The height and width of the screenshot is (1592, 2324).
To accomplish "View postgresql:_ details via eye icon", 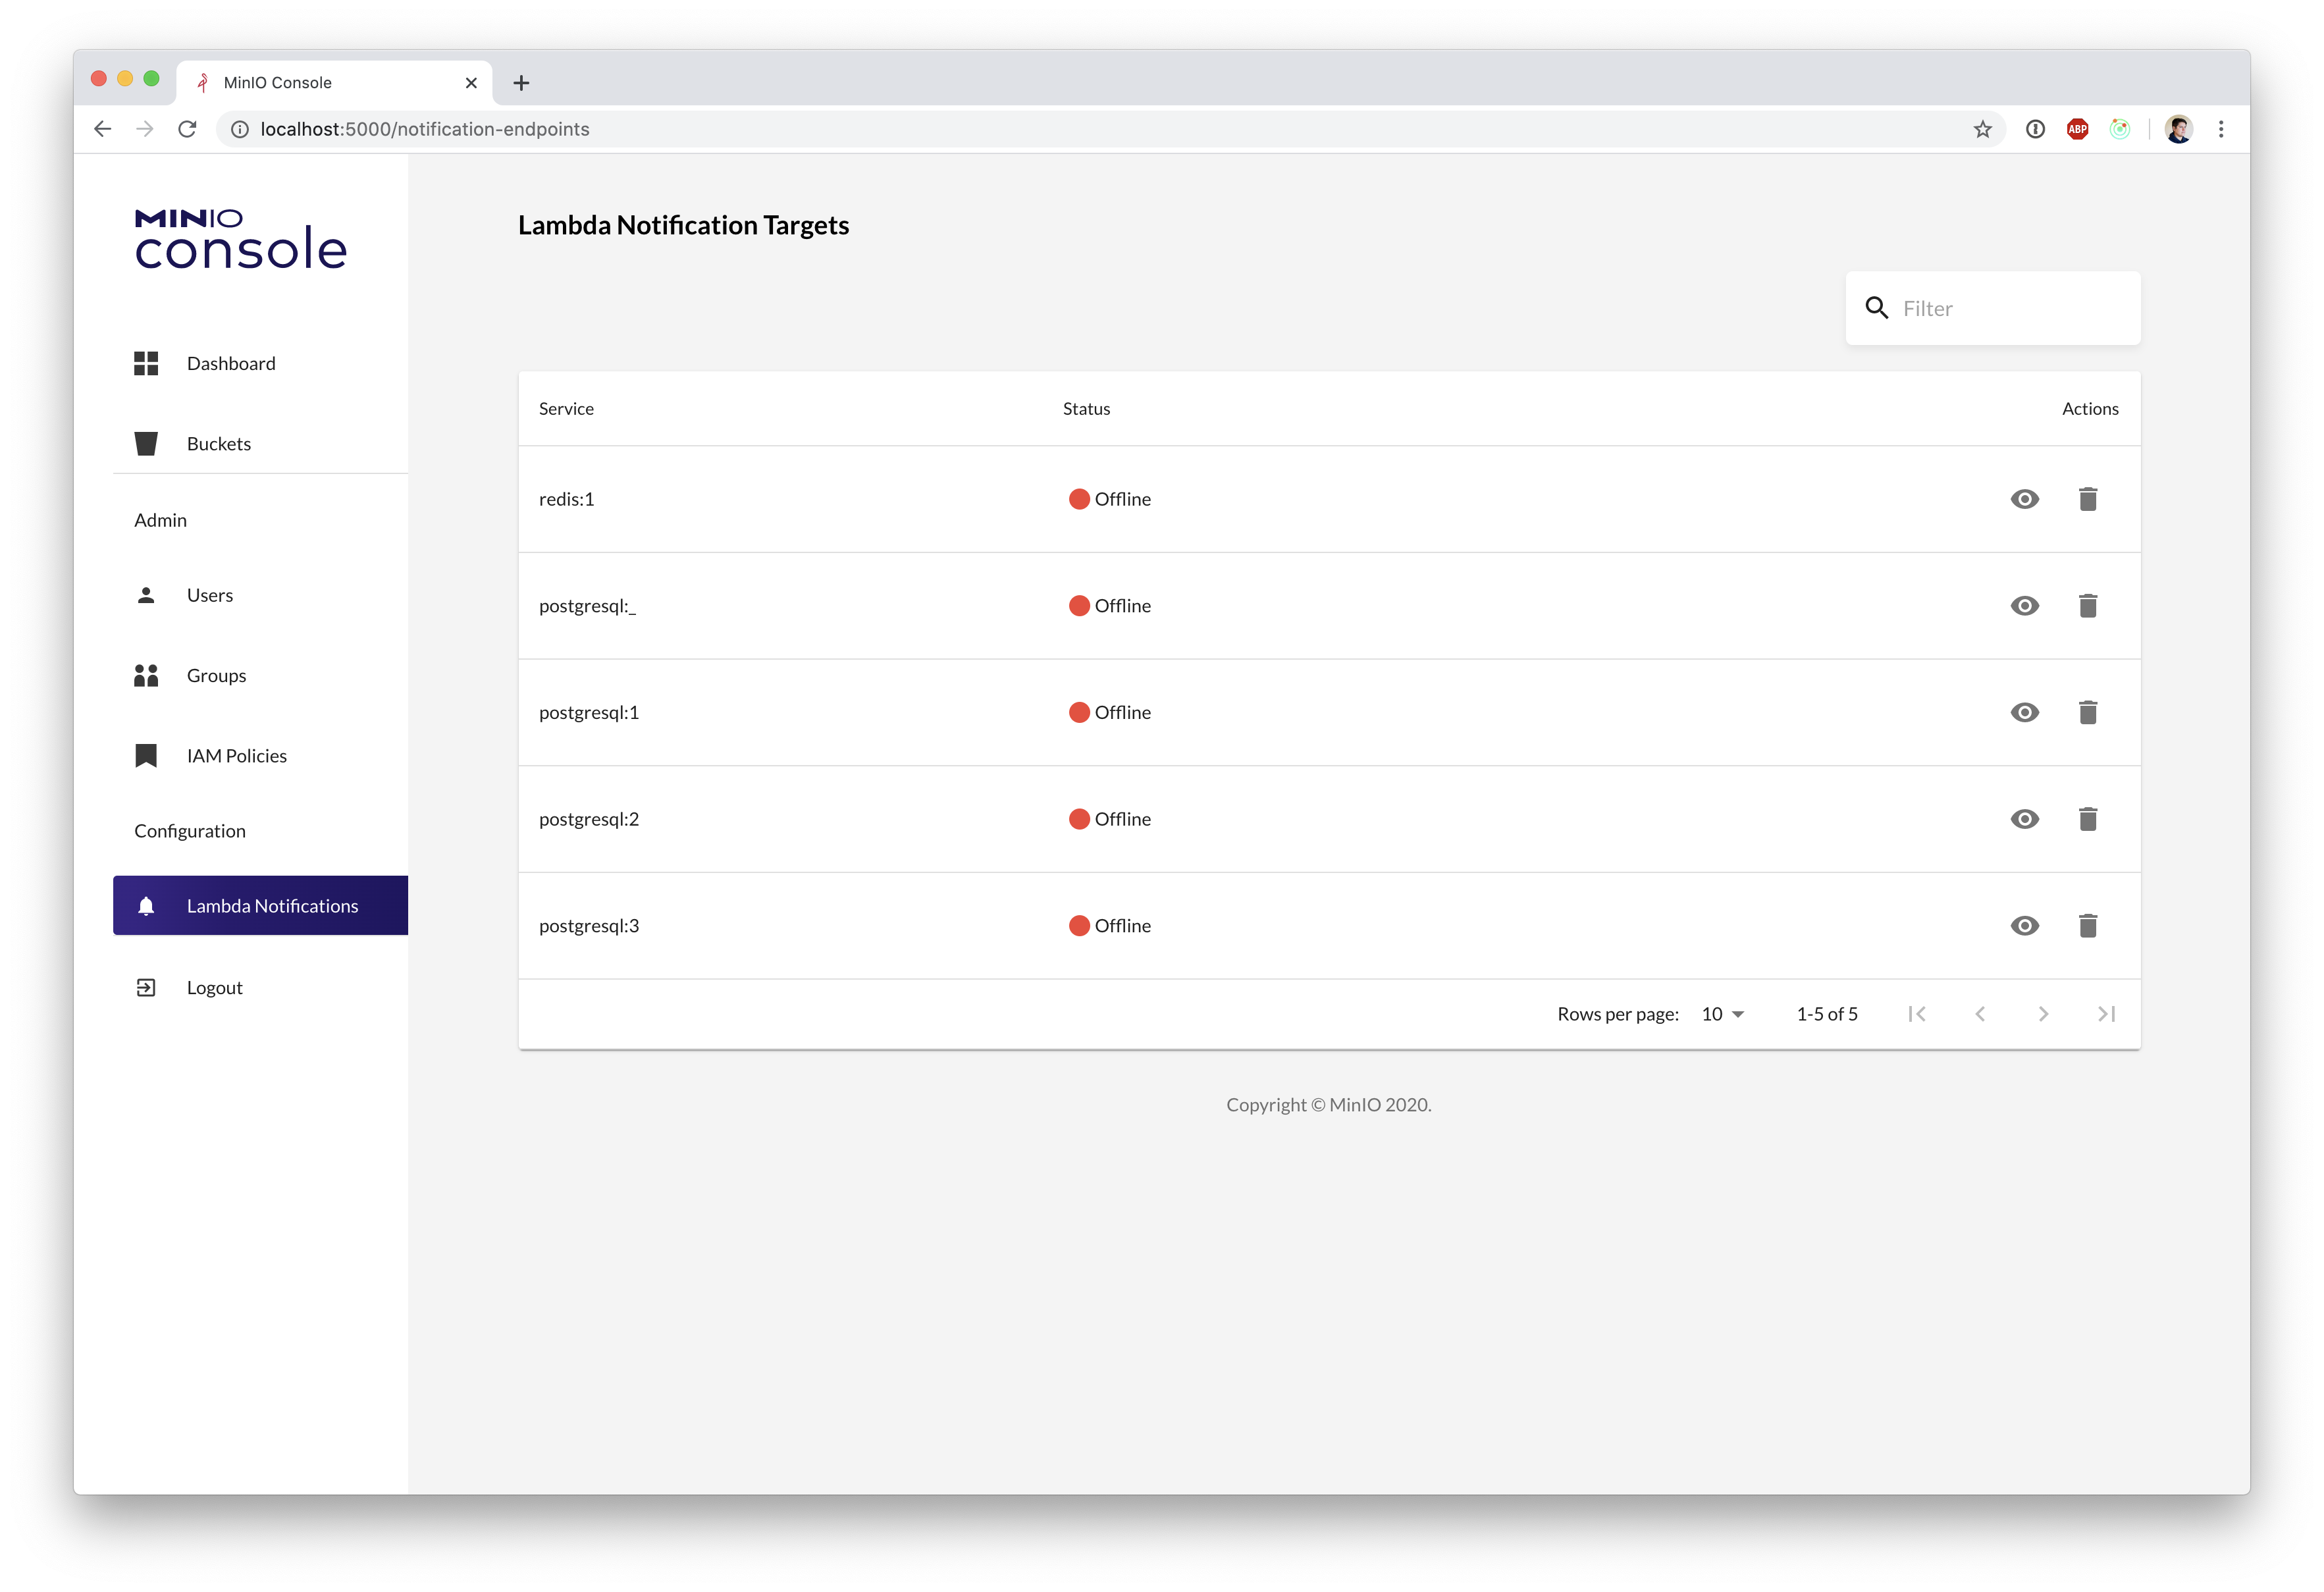I will click(x=2024, y=606).
